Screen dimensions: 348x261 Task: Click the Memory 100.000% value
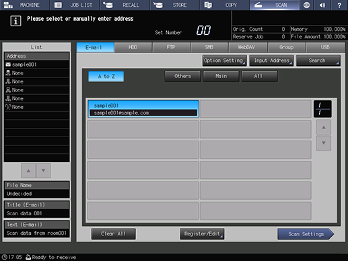335,29
